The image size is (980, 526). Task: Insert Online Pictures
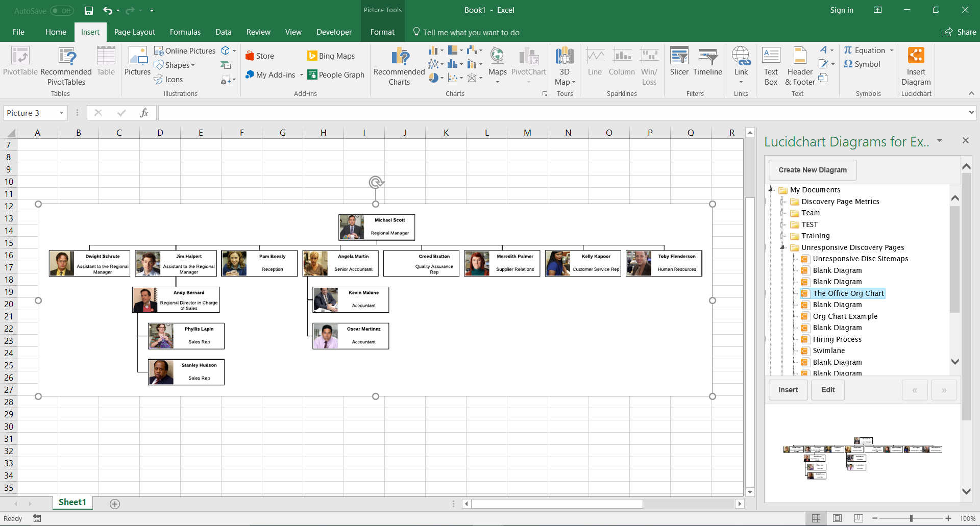[x=185, y=51]
